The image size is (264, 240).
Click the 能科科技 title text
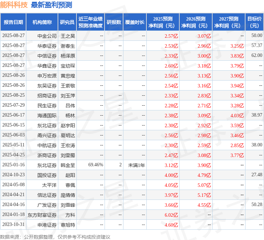pyautogui.click(x=14, y=5)
